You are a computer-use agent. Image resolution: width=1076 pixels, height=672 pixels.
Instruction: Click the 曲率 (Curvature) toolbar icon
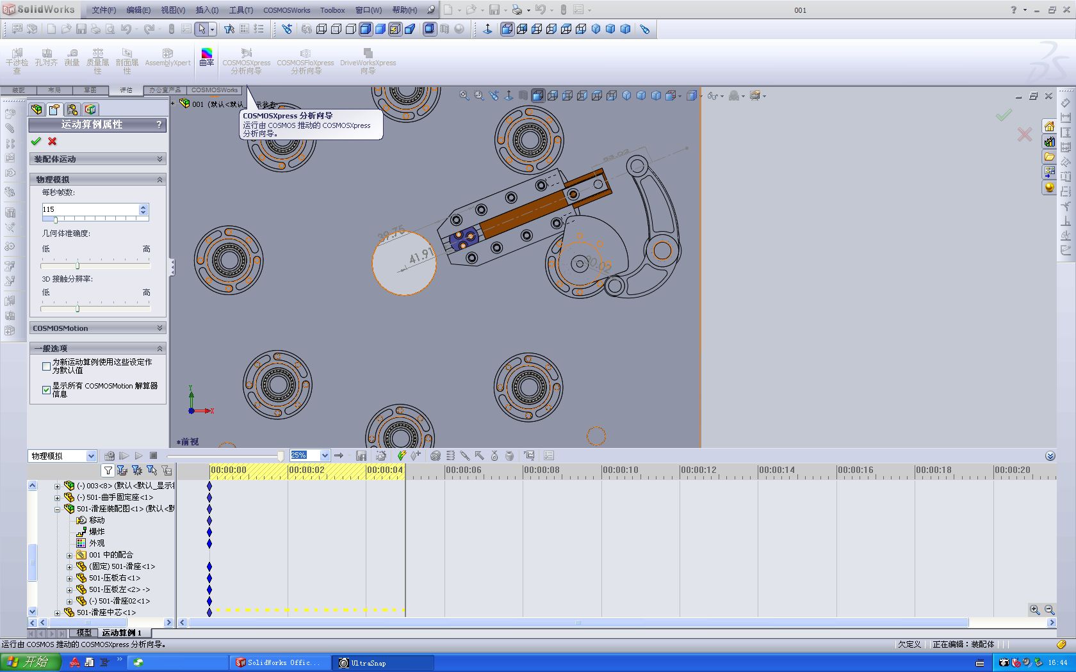point(206,56)
